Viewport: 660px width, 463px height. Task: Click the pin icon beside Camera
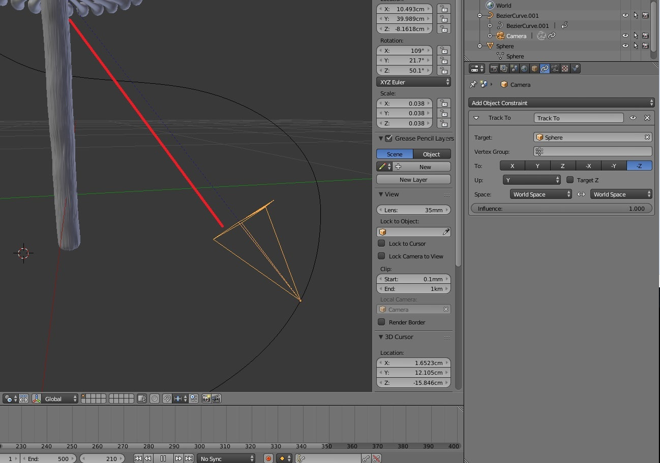(x=473, y=85)
